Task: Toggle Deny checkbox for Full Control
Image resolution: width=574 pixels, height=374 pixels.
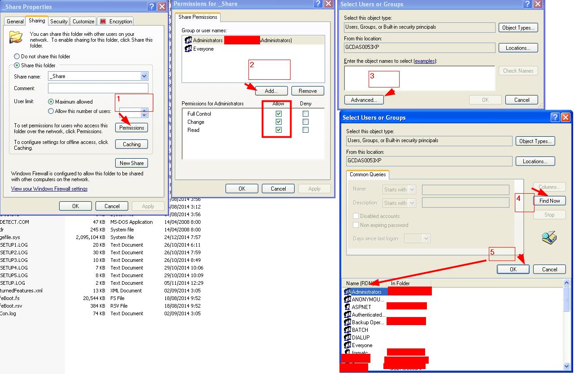Action: pyautogui.click(x=305, y=114)
